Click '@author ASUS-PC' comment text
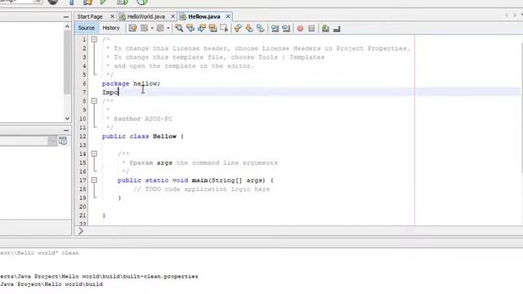Image resolution: width=523 pixels, height=294 pixels. point(143,118)
